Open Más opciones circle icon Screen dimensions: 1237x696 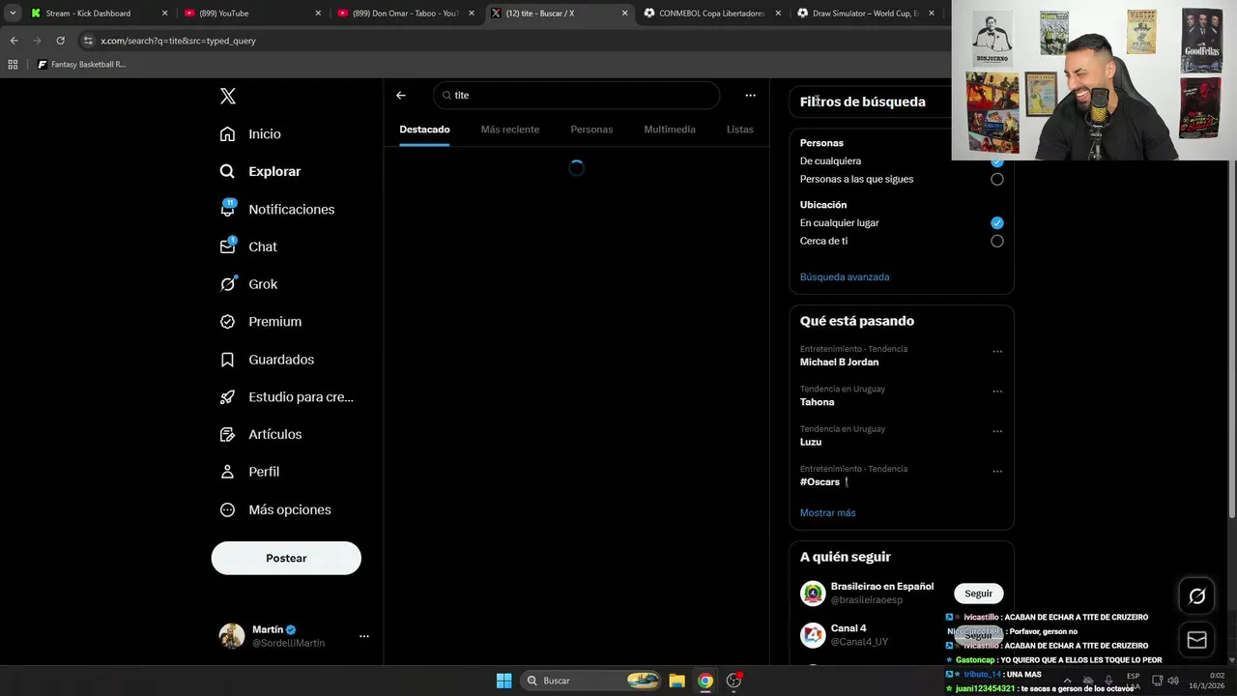[227, 509]
